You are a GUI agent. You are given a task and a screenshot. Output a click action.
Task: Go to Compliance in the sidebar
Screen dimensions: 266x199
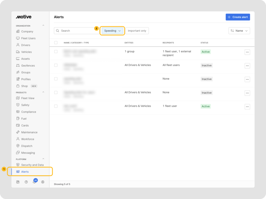28,112
